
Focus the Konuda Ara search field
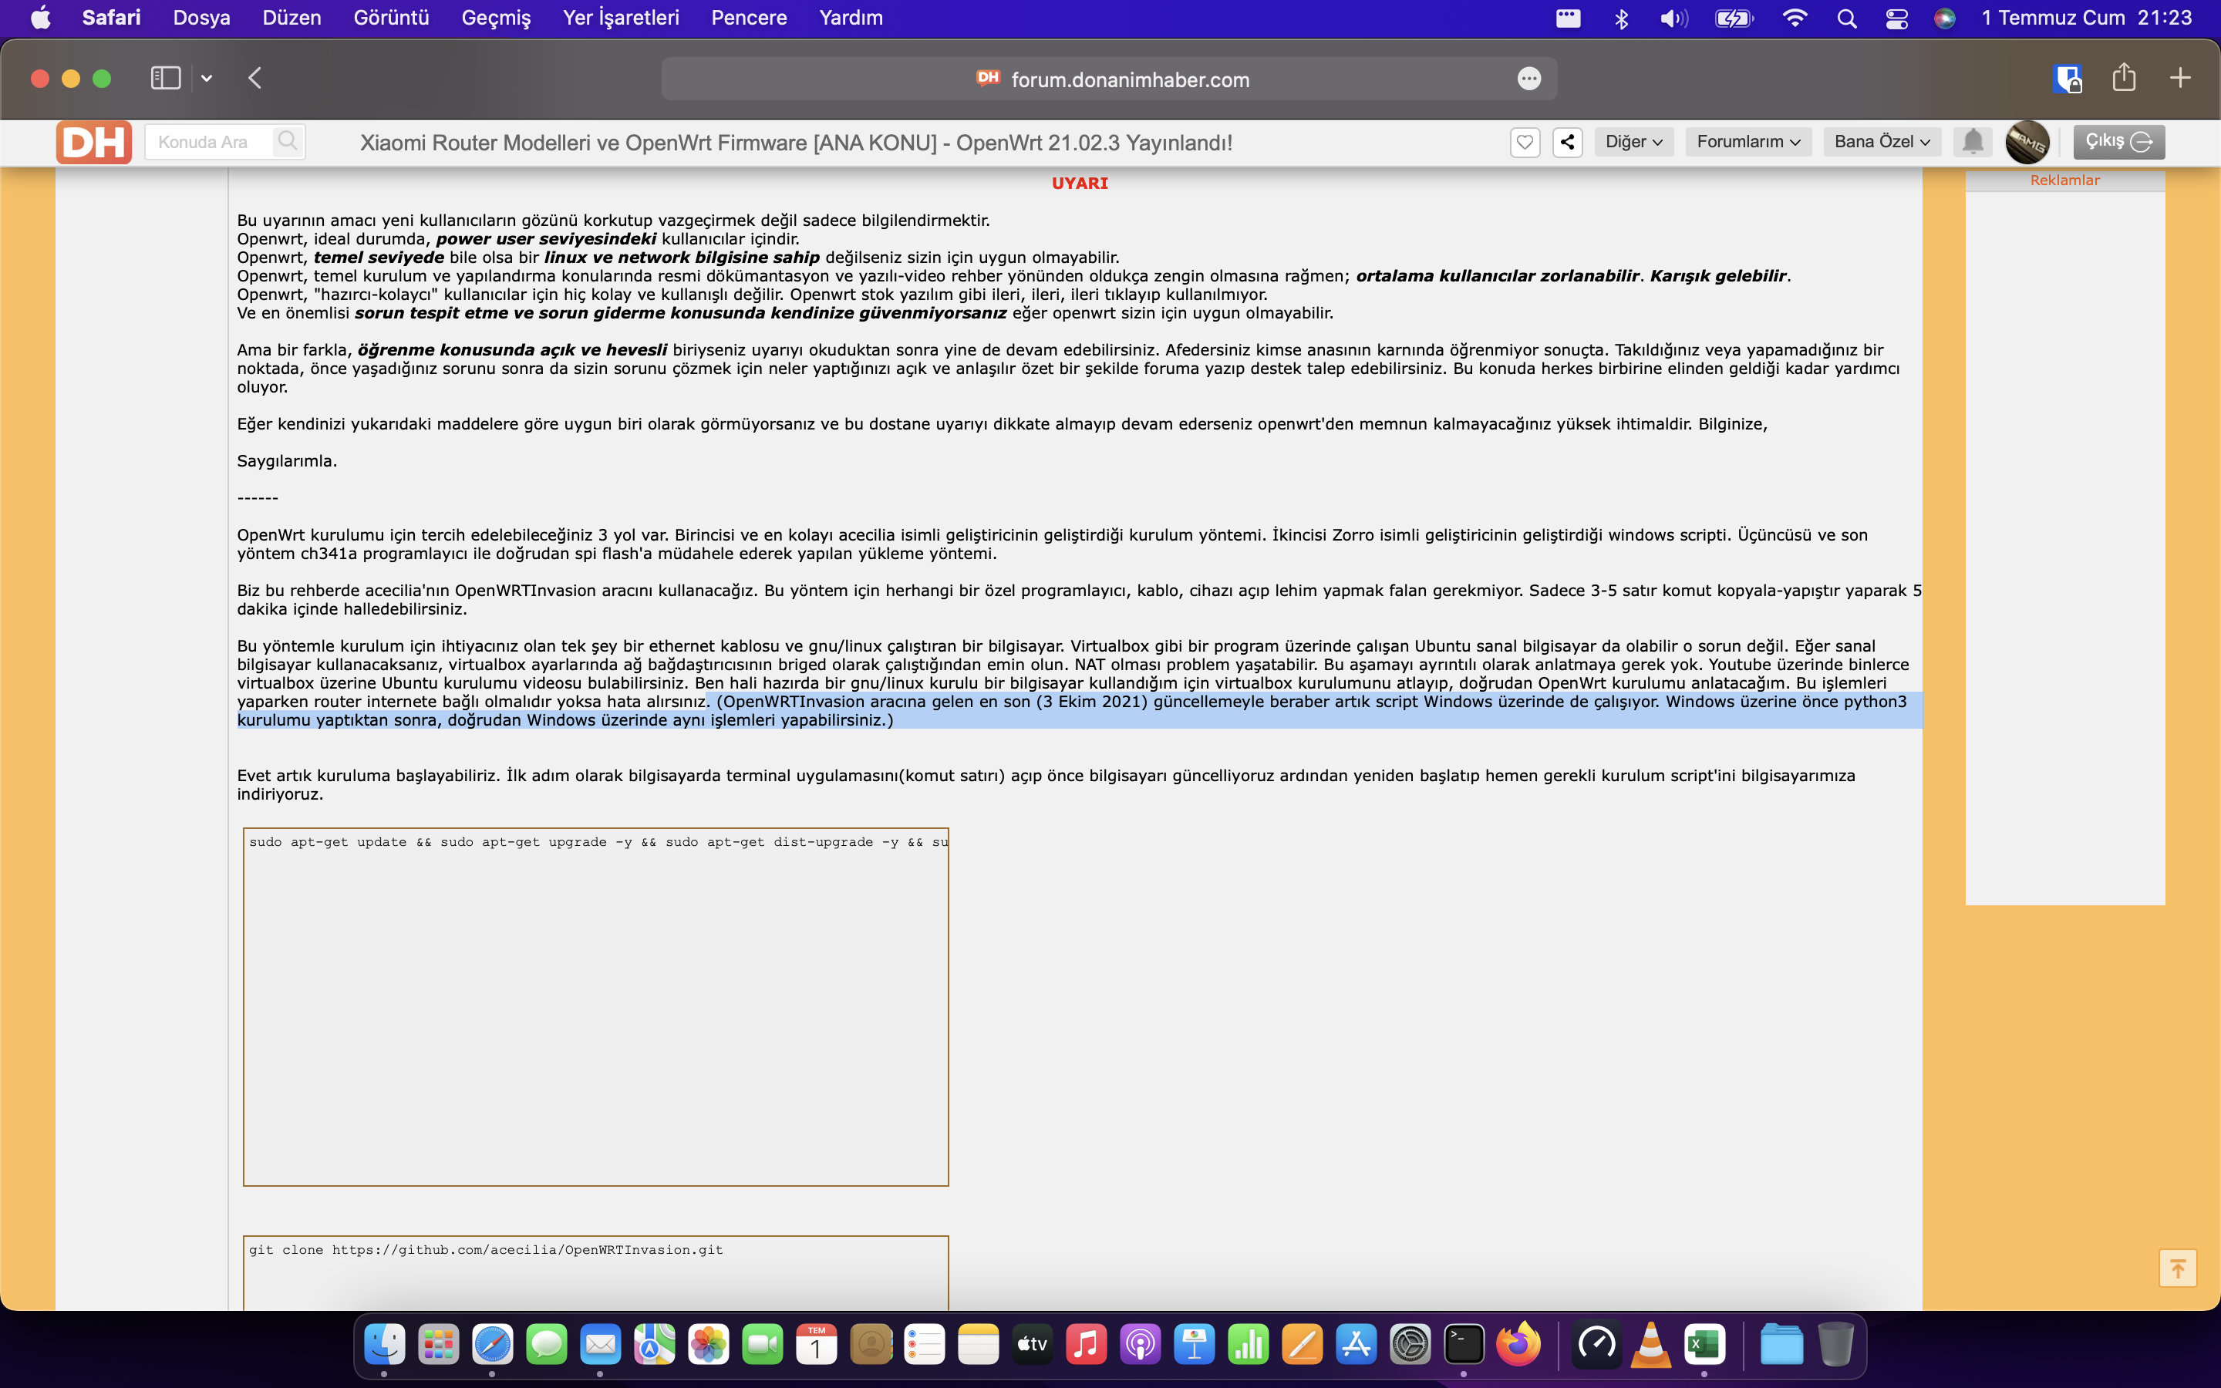tap(209, 143)
